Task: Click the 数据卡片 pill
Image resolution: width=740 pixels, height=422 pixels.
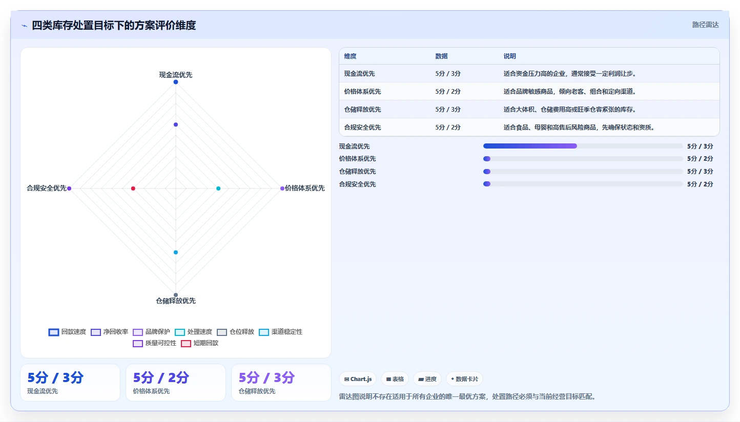Action: pos(464,379)
